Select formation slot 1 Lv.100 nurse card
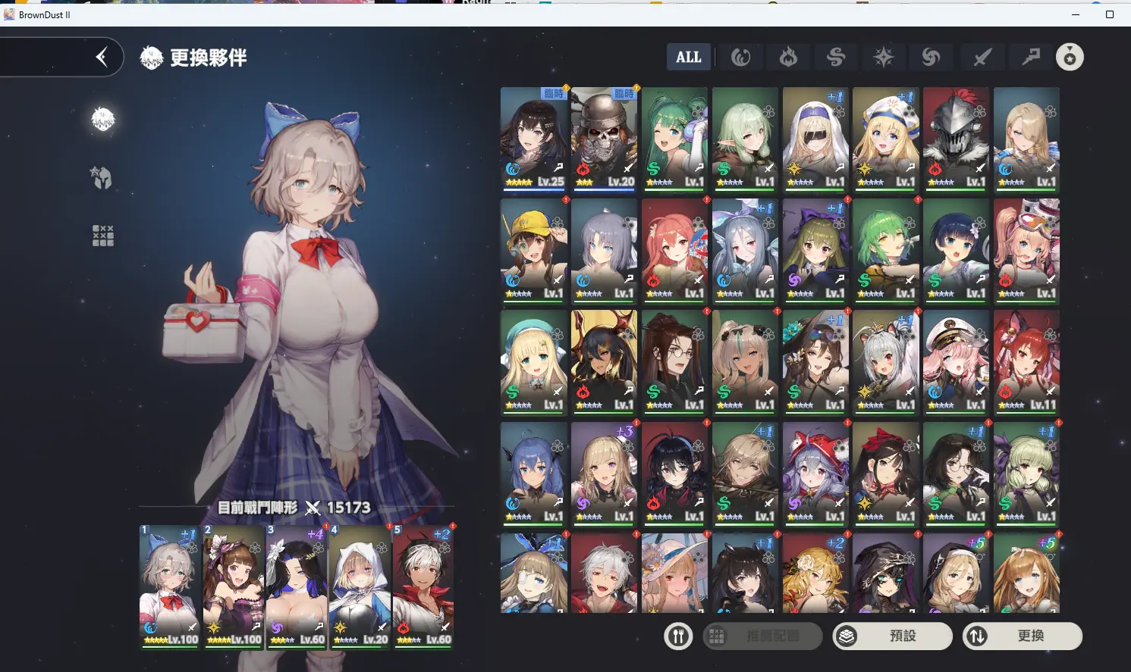Screen dimensions: 1131x672 click(170, 586)
